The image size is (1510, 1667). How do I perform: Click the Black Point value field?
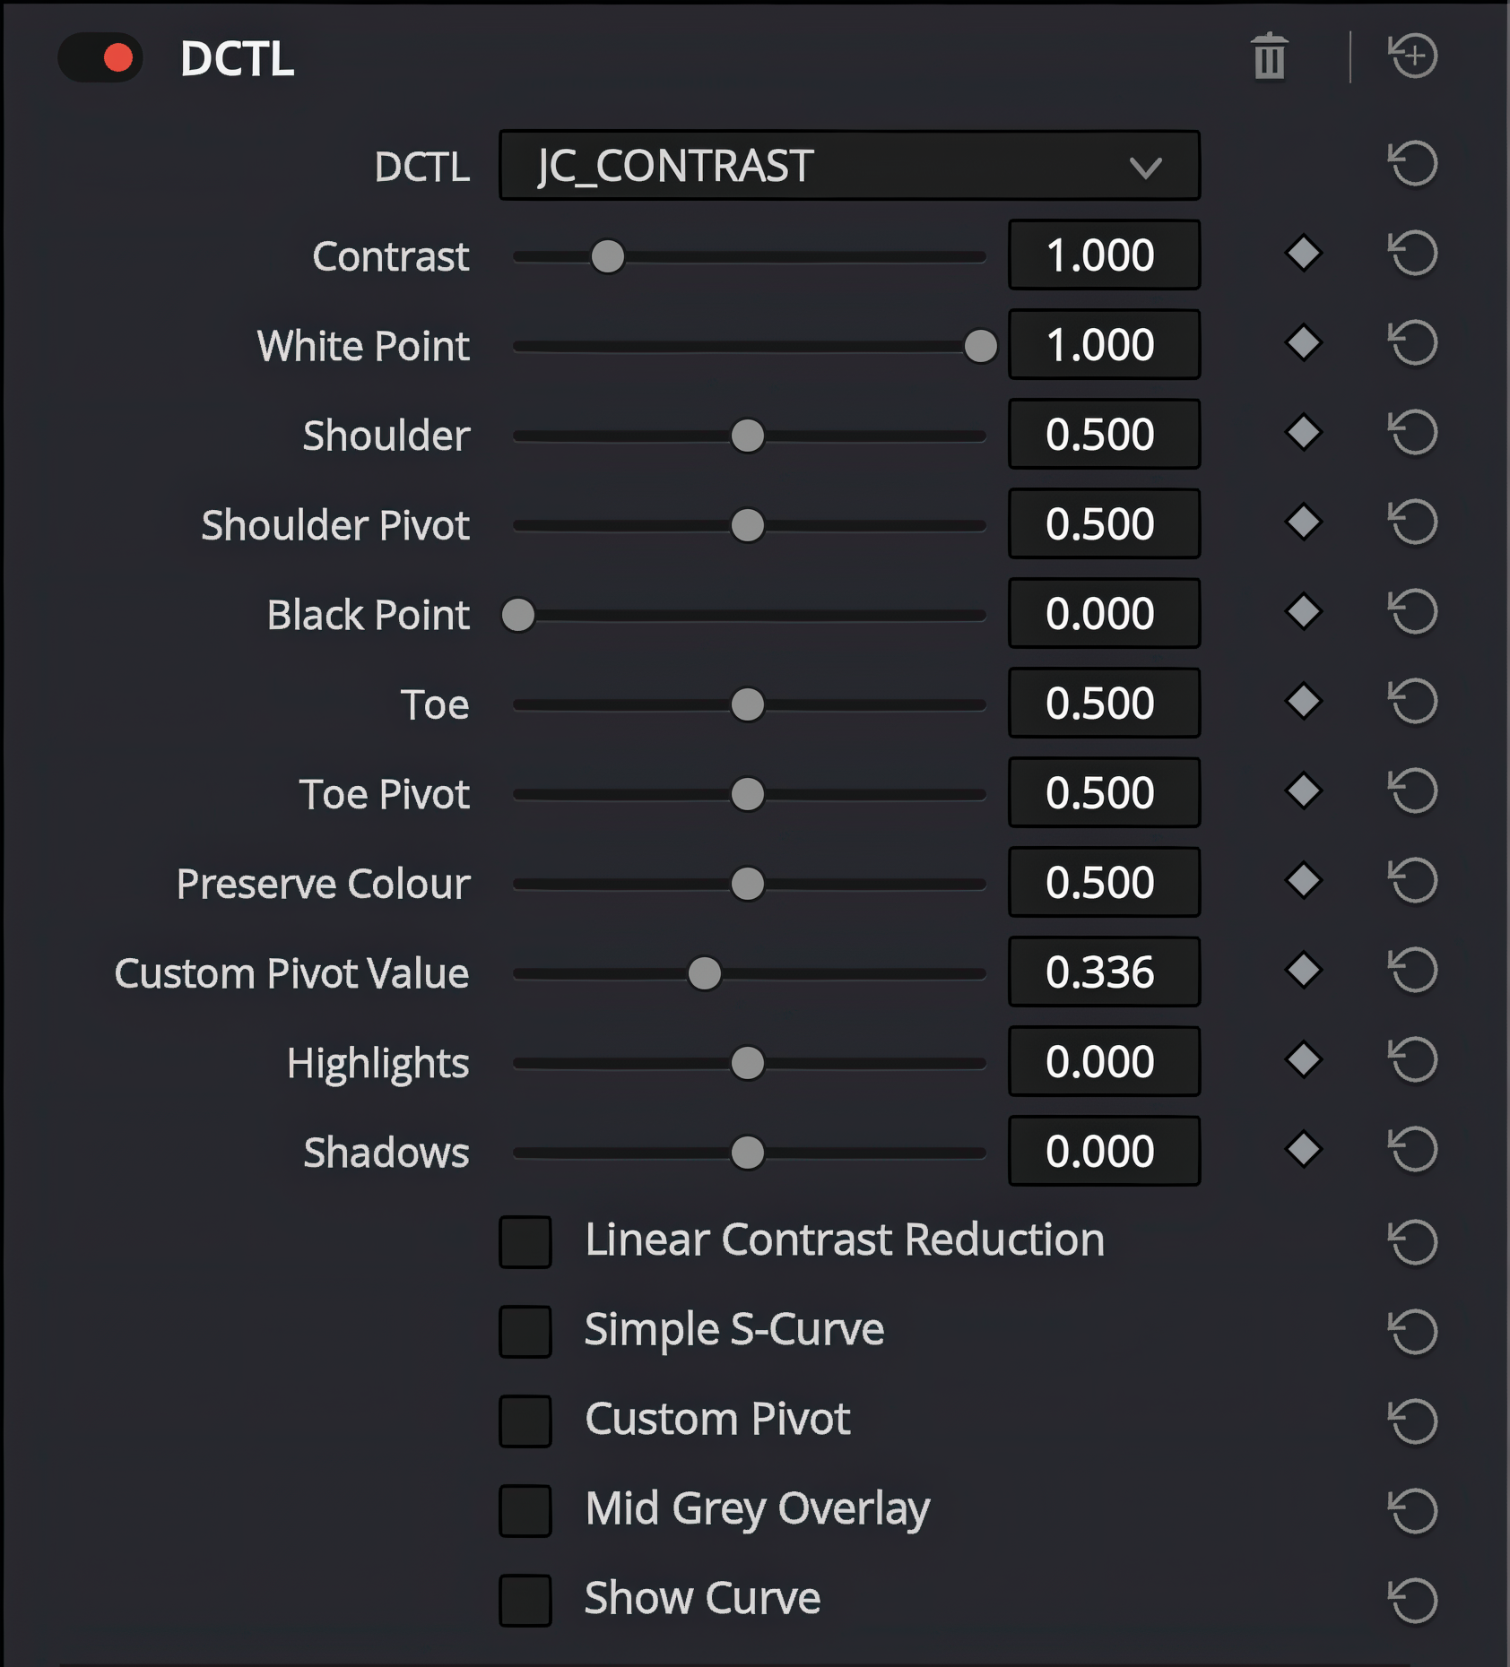point(1104,613)
